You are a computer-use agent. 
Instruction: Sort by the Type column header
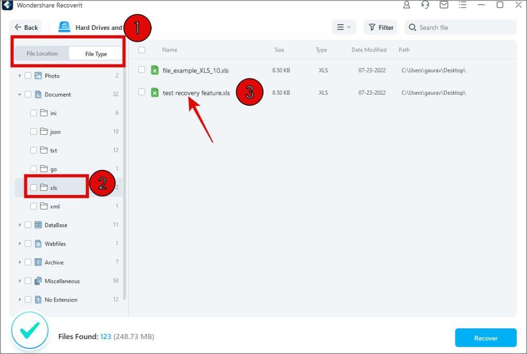click(x=321, y=50)
